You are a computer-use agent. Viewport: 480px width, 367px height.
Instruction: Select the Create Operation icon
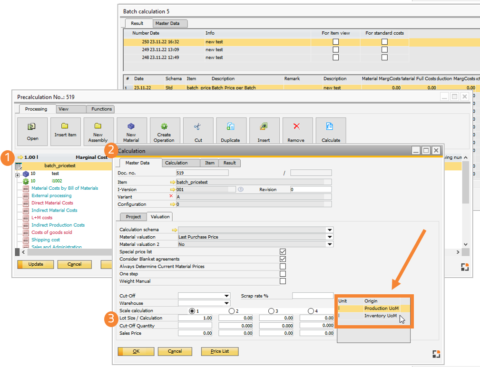165,130
